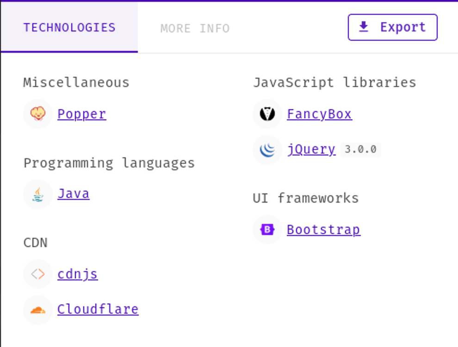
Task: Click the cdnjs angle brackets icon
Action: [38, 274]
